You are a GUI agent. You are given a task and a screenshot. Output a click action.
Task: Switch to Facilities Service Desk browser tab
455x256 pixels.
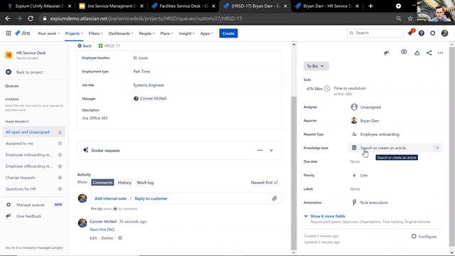coord(183,6)
